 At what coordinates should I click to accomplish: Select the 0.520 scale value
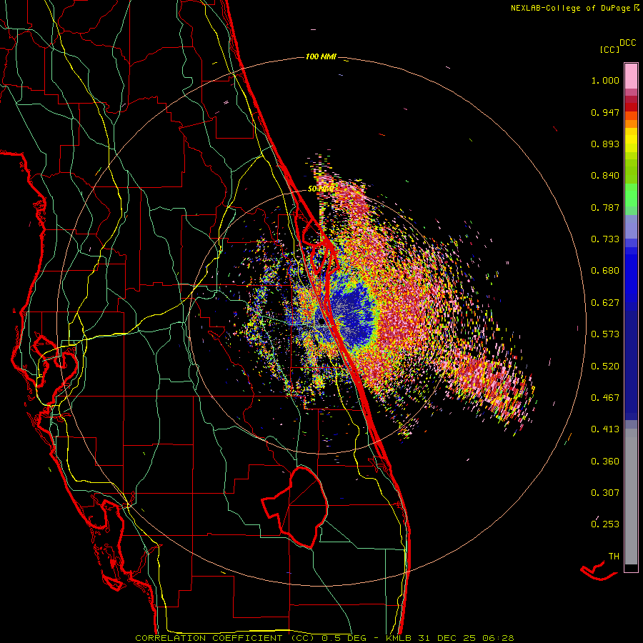(605, 367)
